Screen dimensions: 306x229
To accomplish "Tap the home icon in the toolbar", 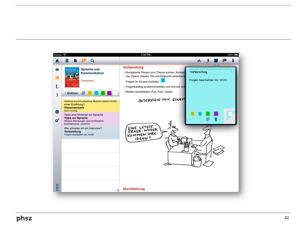I will pos(57,61).
